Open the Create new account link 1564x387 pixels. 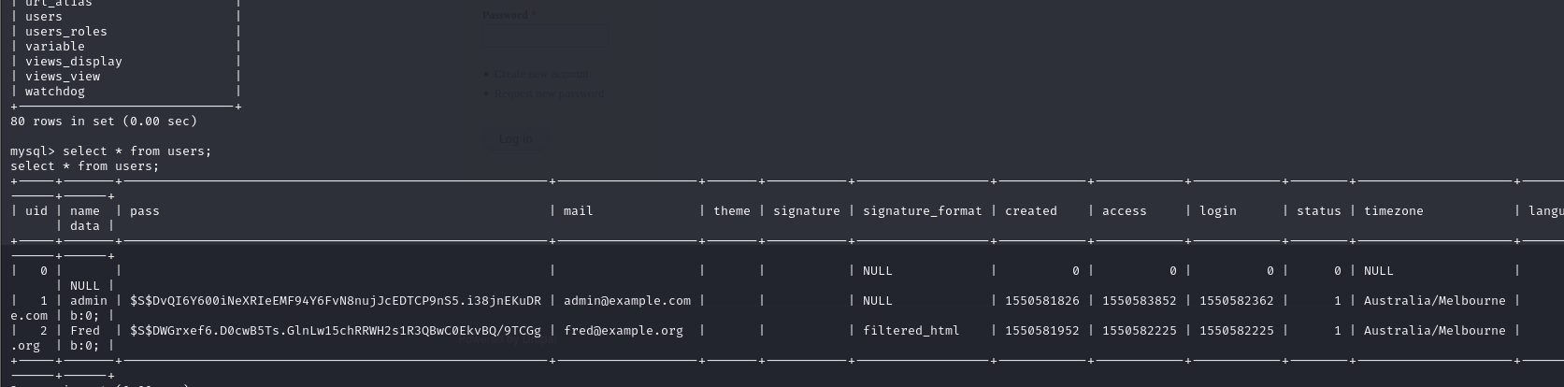(541, 74)
